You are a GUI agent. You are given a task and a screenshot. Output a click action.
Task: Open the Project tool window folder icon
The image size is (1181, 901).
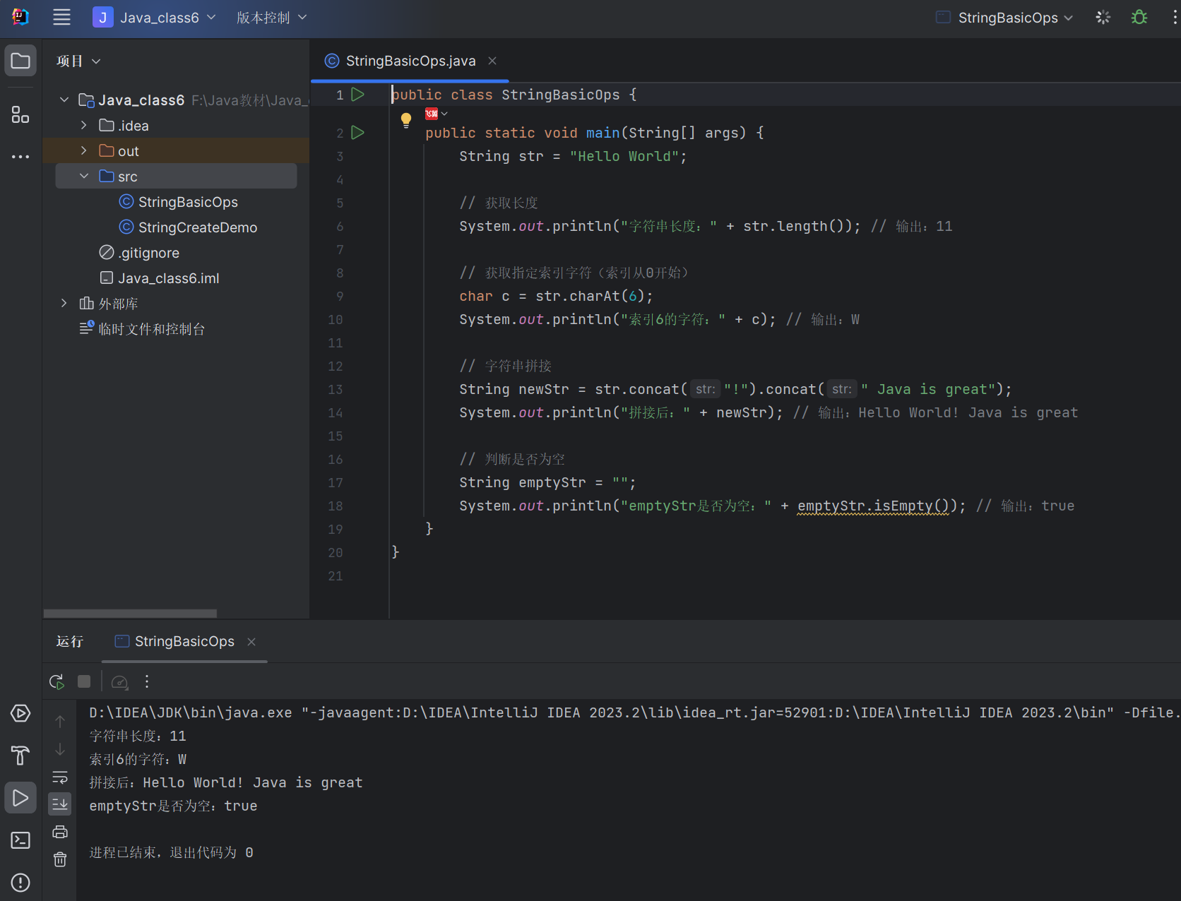point(20,61)
